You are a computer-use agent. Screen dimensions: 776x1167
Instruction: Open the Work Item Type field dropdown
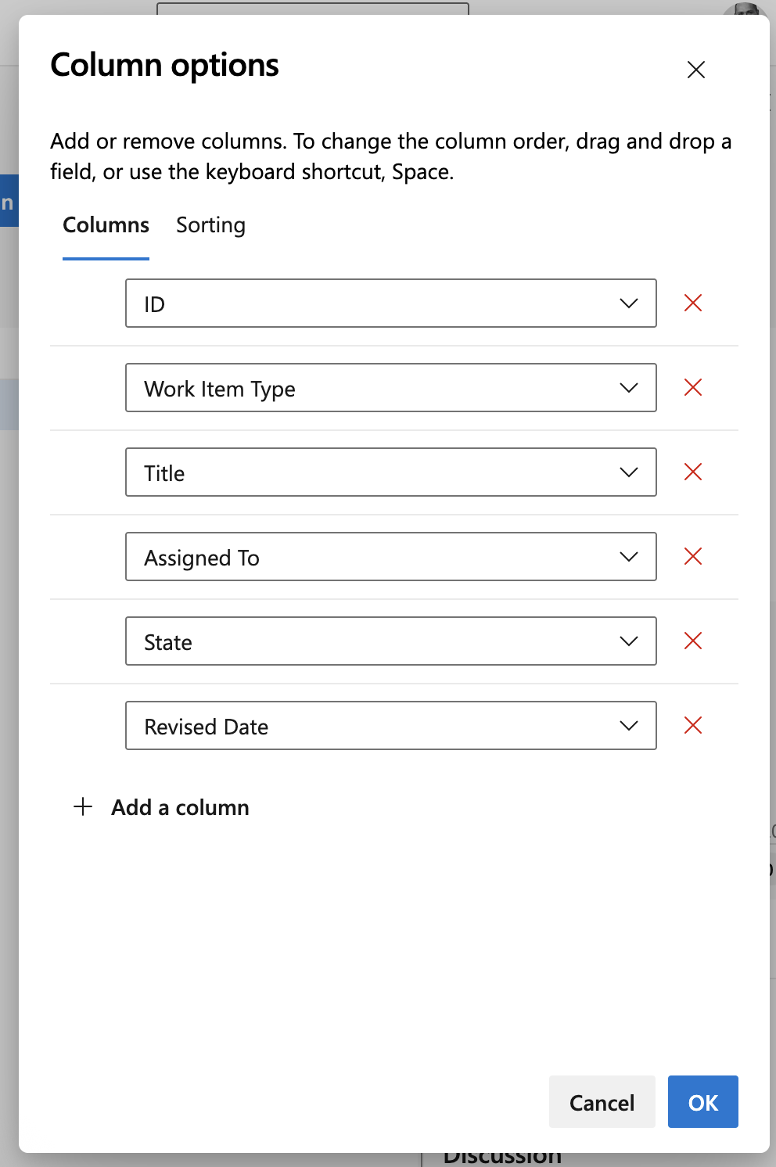(627, 387)
